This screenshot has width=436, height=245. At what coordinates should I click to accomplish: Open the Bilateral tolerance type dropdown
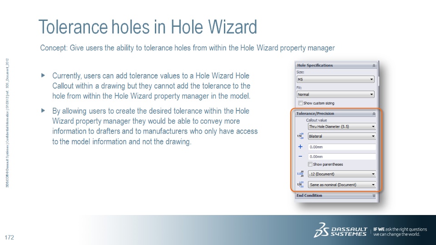pos(342,136)
